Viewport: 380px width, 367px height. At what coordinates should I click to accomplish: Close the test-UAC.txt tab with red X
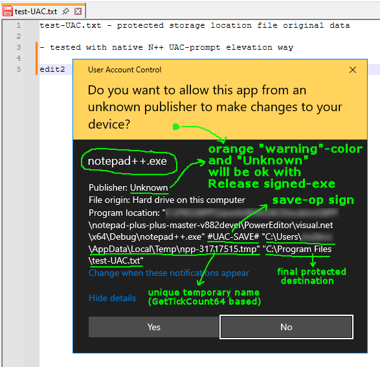(78, 12)
